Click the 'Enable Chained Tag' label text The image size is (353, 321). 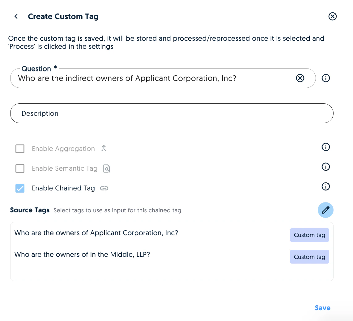[x=63, y=188]
